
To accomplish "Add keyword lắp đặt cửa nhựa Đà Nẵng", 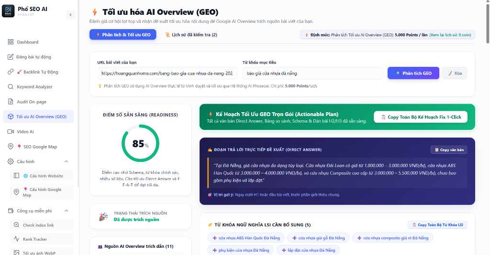I will point(308,250).
